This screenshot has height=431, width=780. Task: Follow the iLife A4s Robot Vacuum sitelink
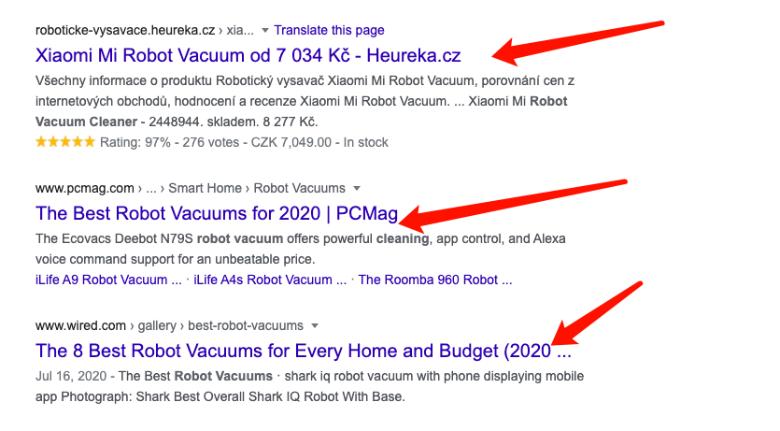click(270, 280)
